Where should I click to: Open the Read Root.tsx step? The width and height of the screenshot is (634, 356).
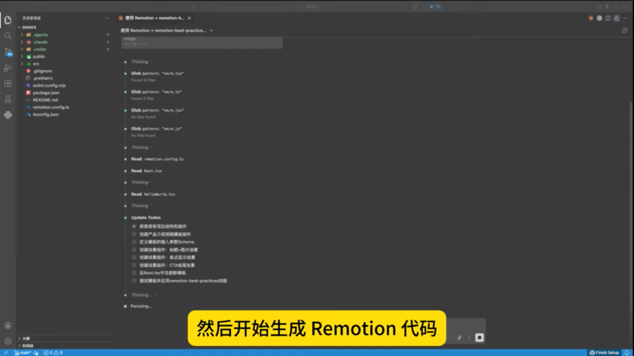146,171
